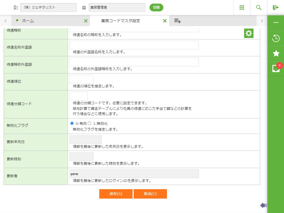This screenshot has height=213, width=284.
Task: Select the 1:無効化 radio button
Action: pos(90,123)
